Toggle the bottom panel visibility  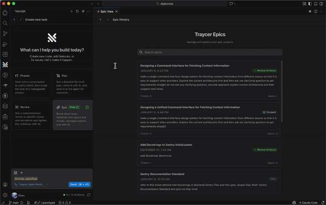[315, 4]
